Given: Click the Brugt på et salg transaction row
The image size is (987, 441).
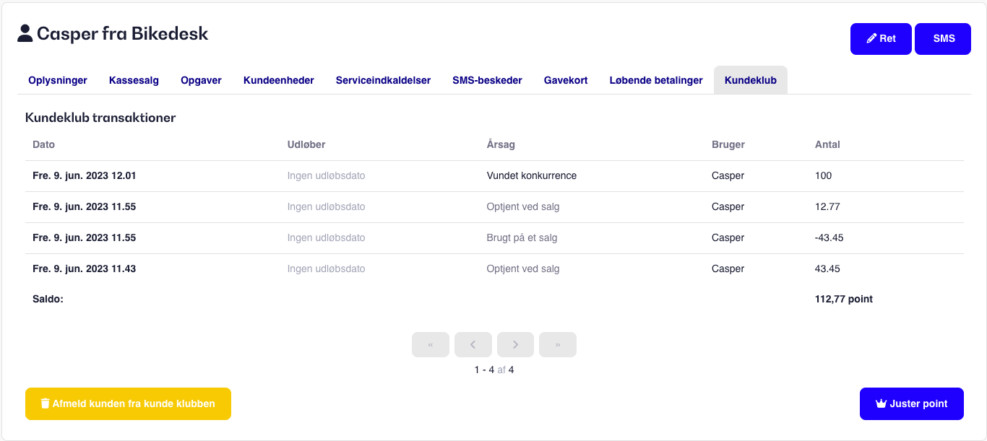Looking at the screenshot, I should pyautogui.click(x=494, y=237).
